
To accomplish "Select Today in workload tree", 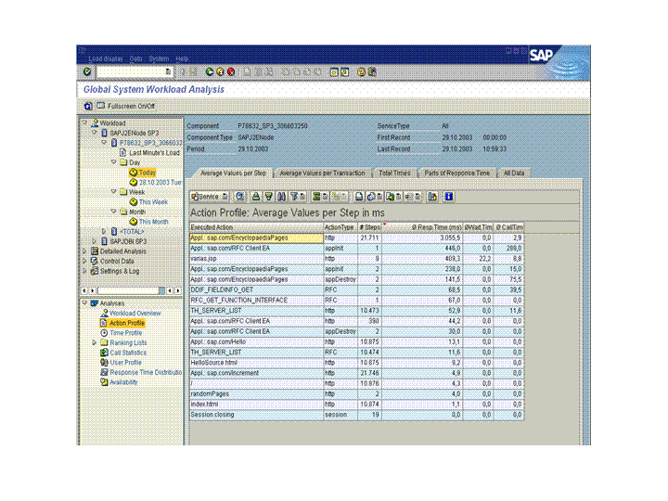I will click(147, 173).
